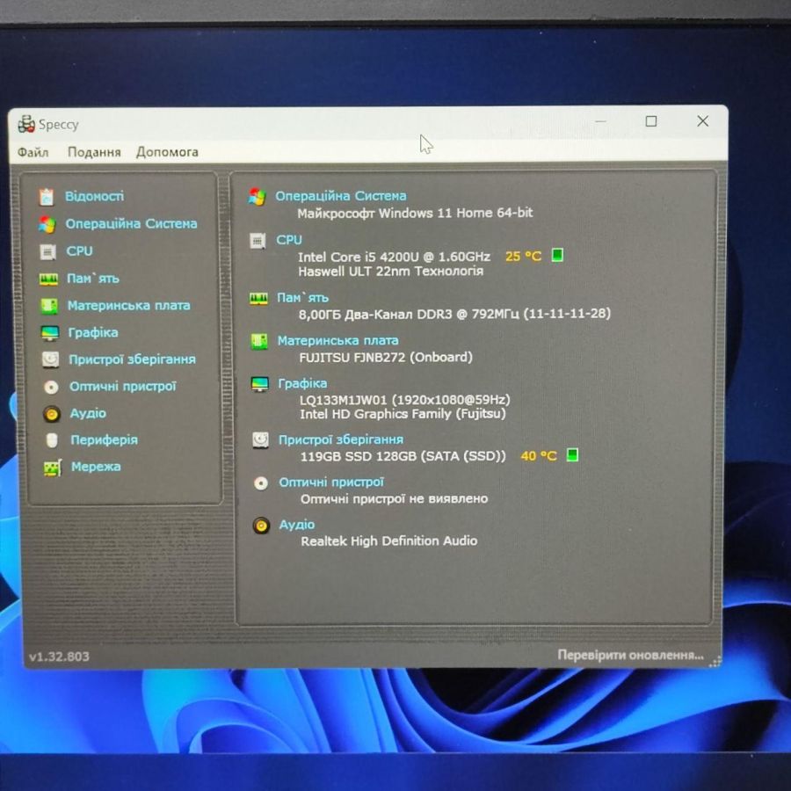Click hard drive icon in summary pane
The width and height of the screenshot is (791, 791).
260,440
